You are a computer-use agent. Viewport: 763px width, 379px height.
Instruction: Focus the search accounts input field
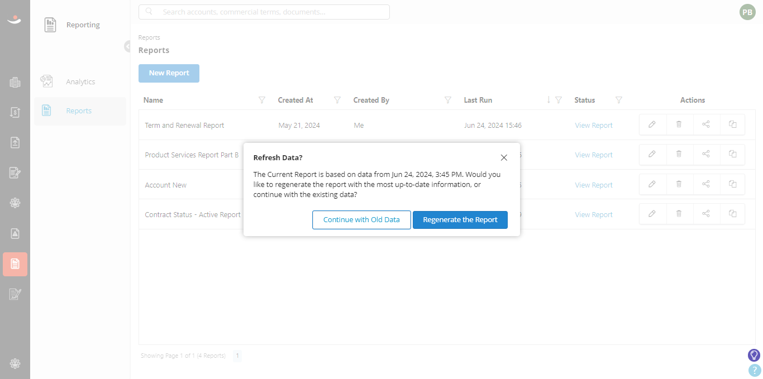tap(264, 12)
